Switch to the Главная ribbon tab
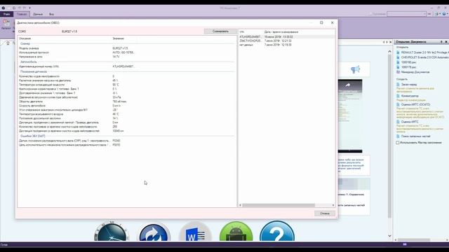 pos(22,14)
